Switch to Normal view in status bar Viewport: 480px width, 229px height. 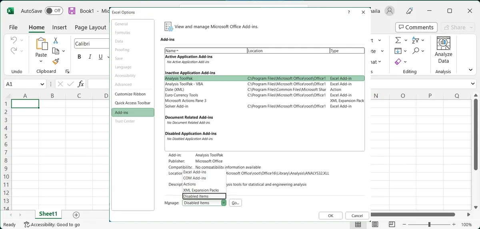click(x=358, y=225)
